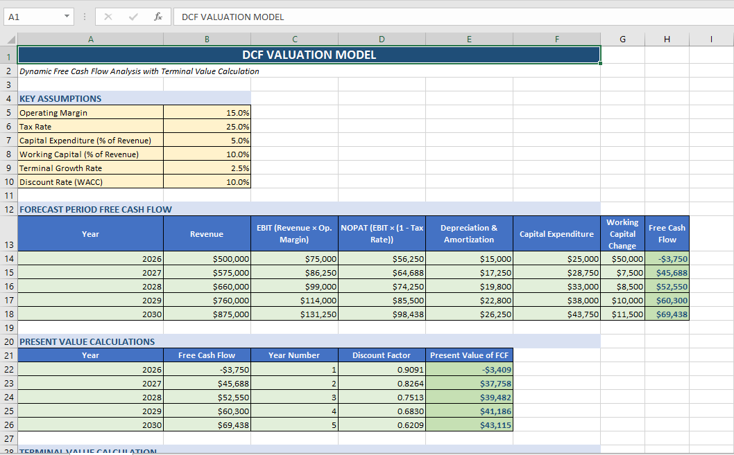Click the DCF VALUATION MODEL title cell
The image size is (734, 455).
pyautogui.click(x=309, y=54)
